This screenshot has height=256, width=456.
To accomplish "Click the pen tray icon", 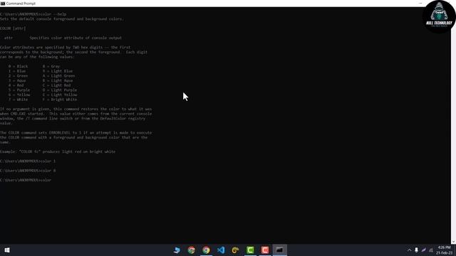I will [x=424, y=250].
